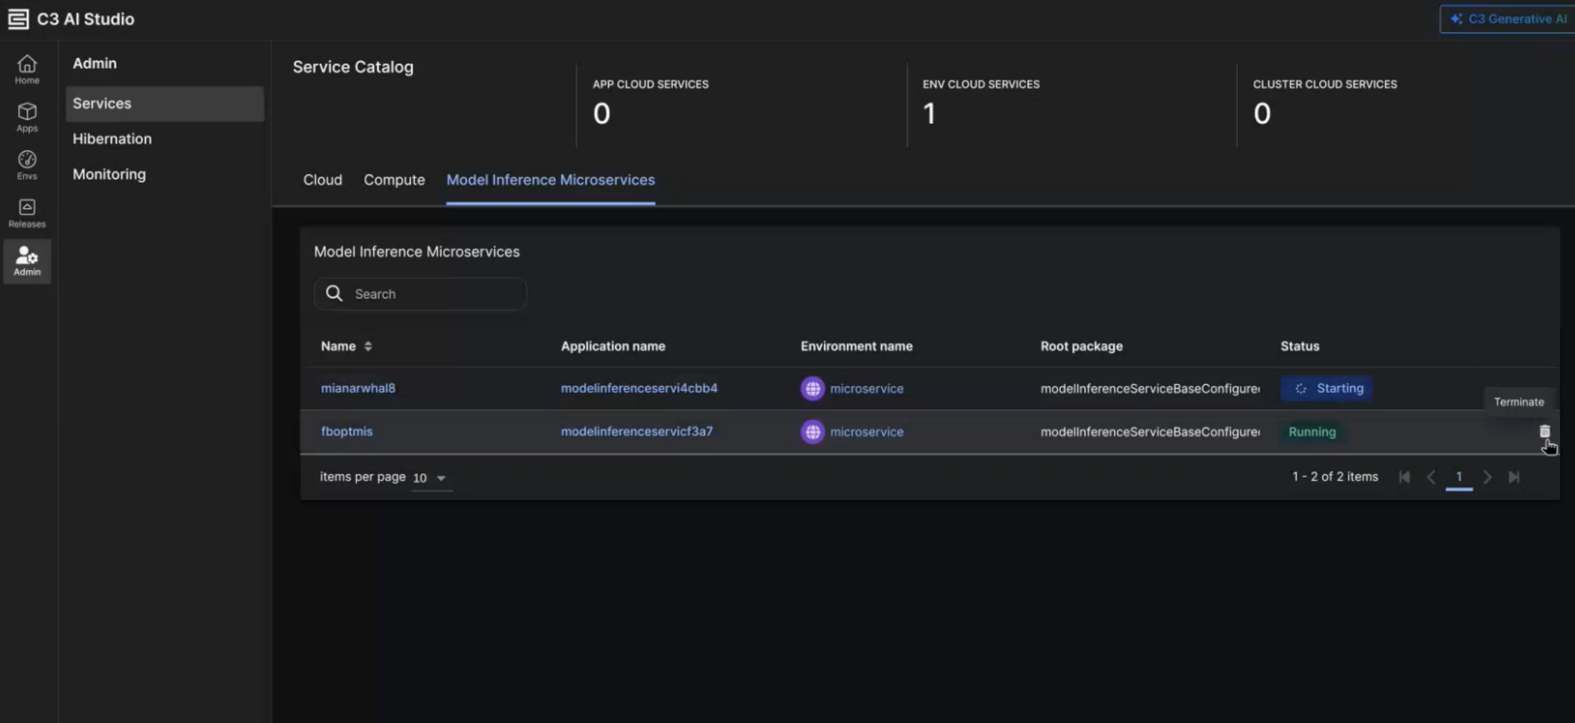
Task: Switch to the Cloud tab
Action: [322, 180]
